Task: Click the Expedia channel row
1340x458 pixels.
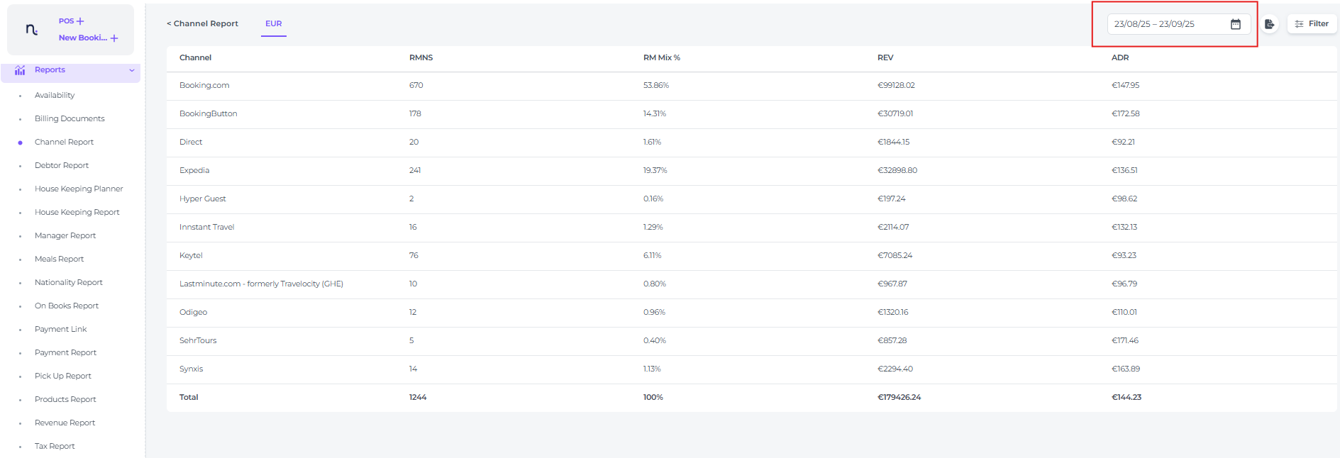Action: click(194, 171)
